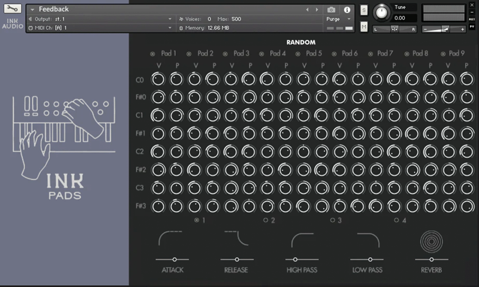Click the Tune knob
The width and height of the screenshot is (479, 287).
(381, 12)
